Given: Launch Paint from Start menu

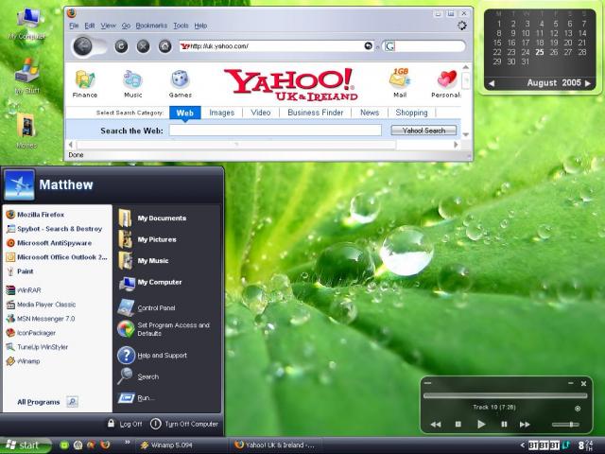Looking at the screenshot, I should pos(20,271).
